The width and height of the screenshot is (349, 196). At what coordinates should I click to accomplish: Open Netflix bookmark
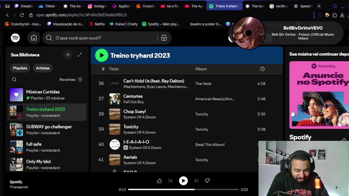click(x=97, y=24)
